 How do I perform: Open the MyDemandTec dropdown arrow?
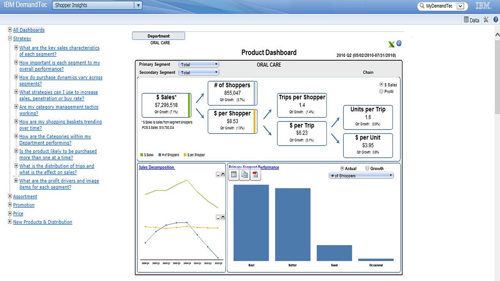[x=460, y=6]
